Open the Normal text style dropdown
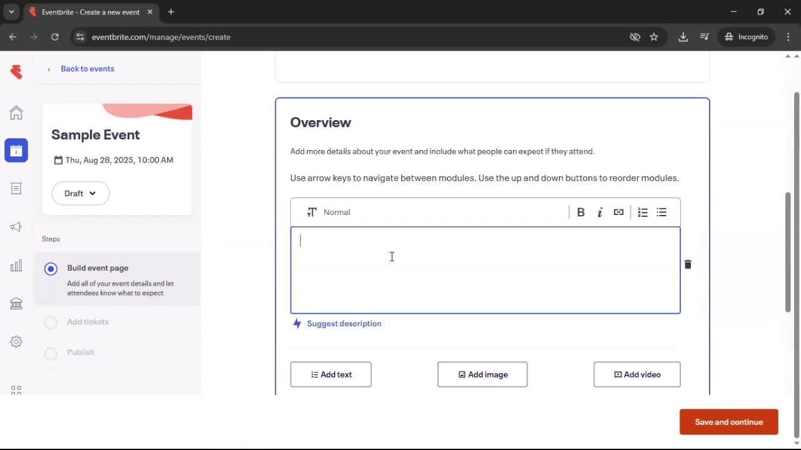Image resolution: width=801 pixels, height=450 pixels. tap(329, 212)
